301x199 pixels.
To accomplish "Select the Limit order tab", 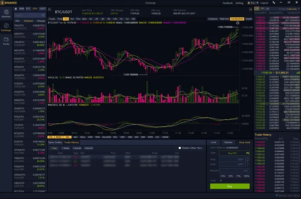I will click(x=213, y=142).
